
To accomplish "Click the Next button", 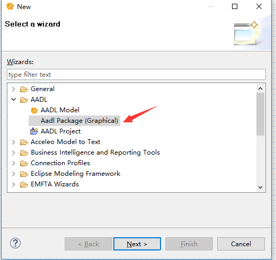I will 137,244.
